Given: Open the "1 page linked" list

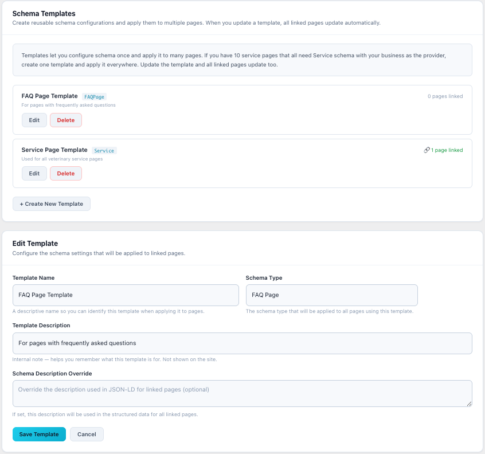Looking at the screenshot, I should pyautogui.click(x=447, y=150).
